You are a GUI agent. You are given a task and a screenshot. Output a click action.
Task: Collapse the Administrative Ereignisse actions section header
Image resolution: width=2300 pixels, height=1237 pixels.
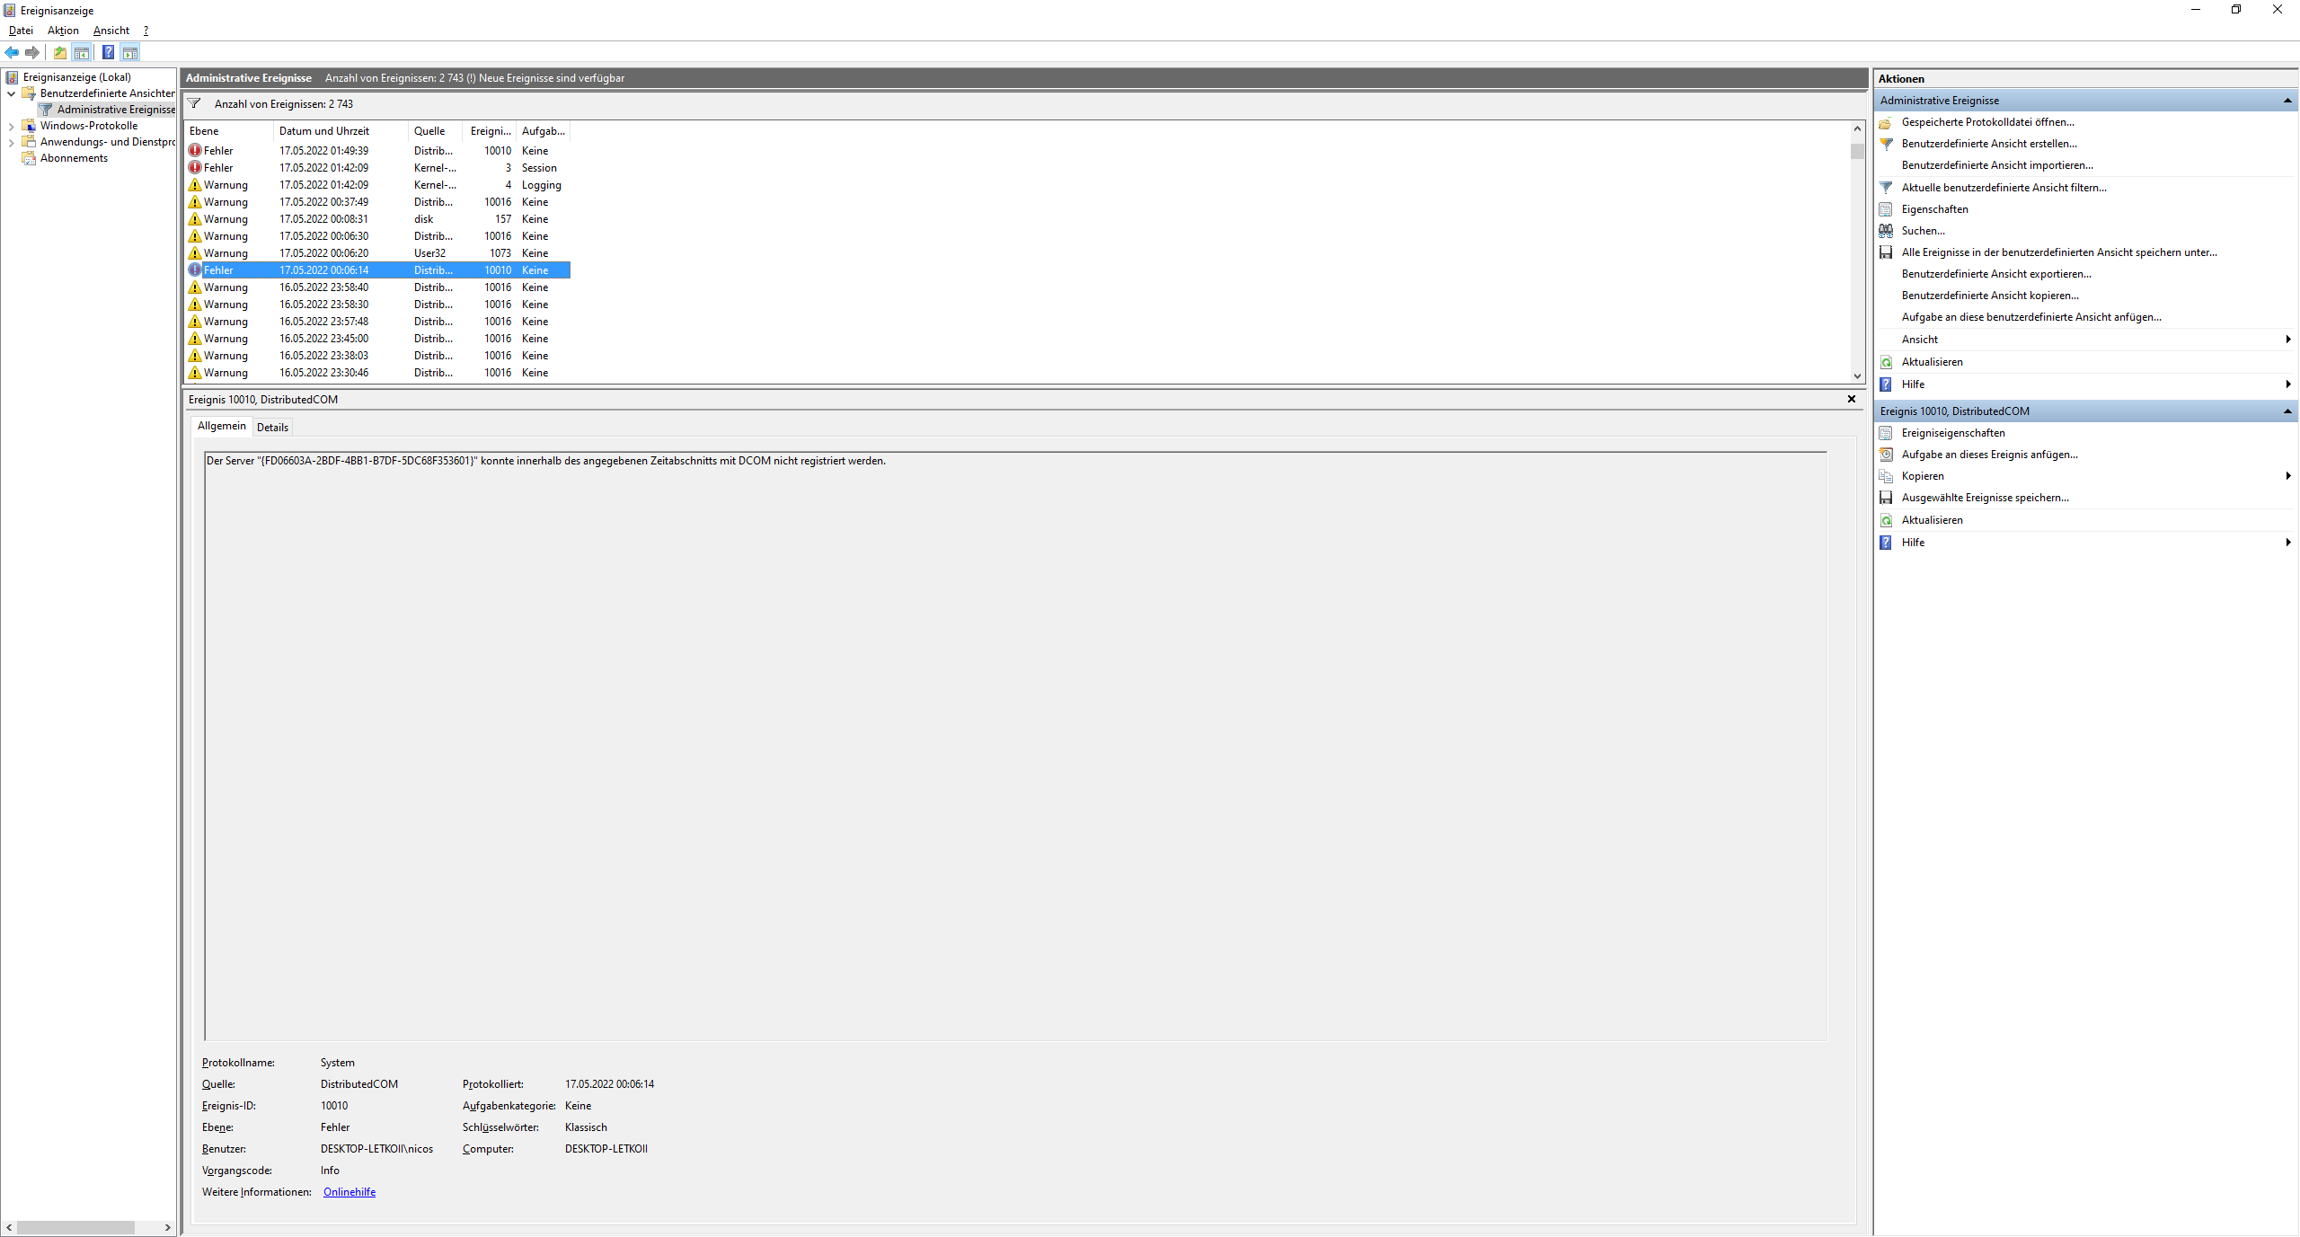[2287, 101]
